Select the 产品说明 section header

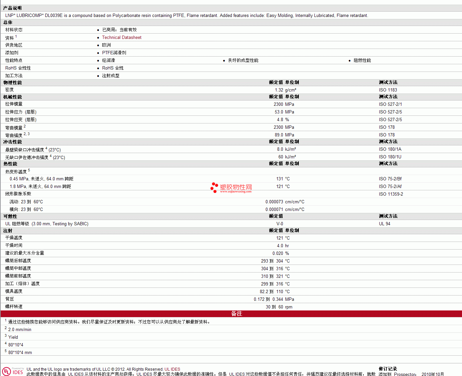[12, 8]
